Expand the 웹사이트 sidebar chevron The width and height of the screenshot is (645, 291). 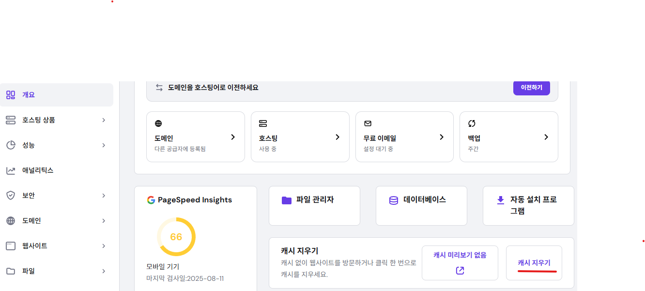tap(104, 246)
